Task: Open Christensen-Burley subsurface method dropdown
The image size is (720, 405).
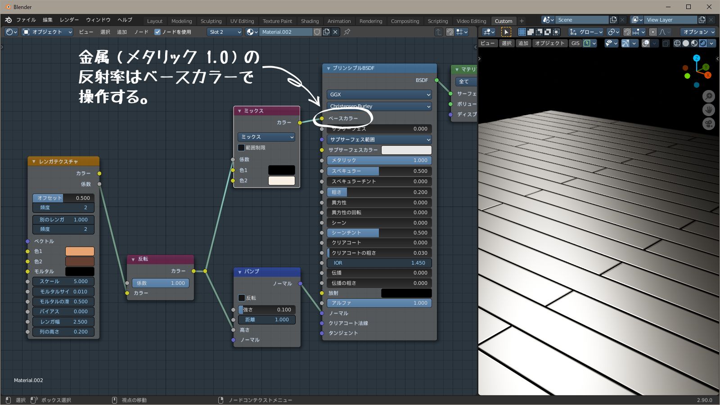Action: tap(379, 106)
